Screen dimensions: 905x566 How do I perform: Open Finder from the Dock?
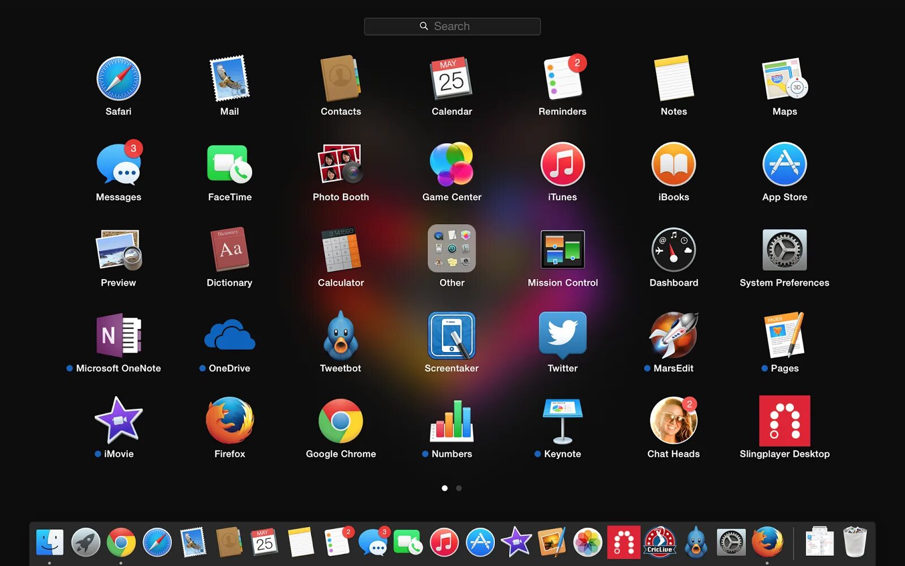(x=50, y=542)
